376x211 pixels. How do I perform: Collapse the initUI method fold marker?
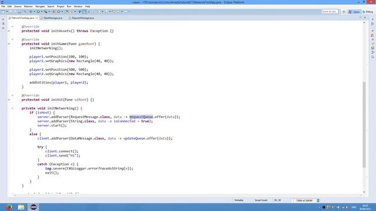pos(12,95)
